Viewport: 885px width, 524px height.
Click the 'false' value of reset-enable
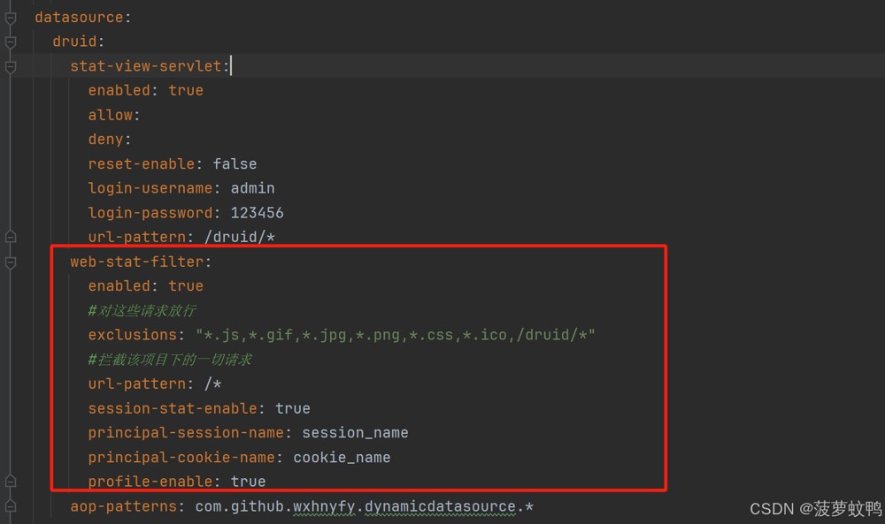[x=235, y=164]
